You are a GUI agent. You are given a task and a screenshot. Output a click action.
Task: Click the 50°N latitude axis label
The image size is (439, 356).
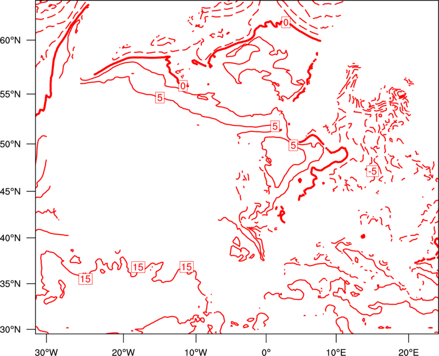[x=10, y=144]
